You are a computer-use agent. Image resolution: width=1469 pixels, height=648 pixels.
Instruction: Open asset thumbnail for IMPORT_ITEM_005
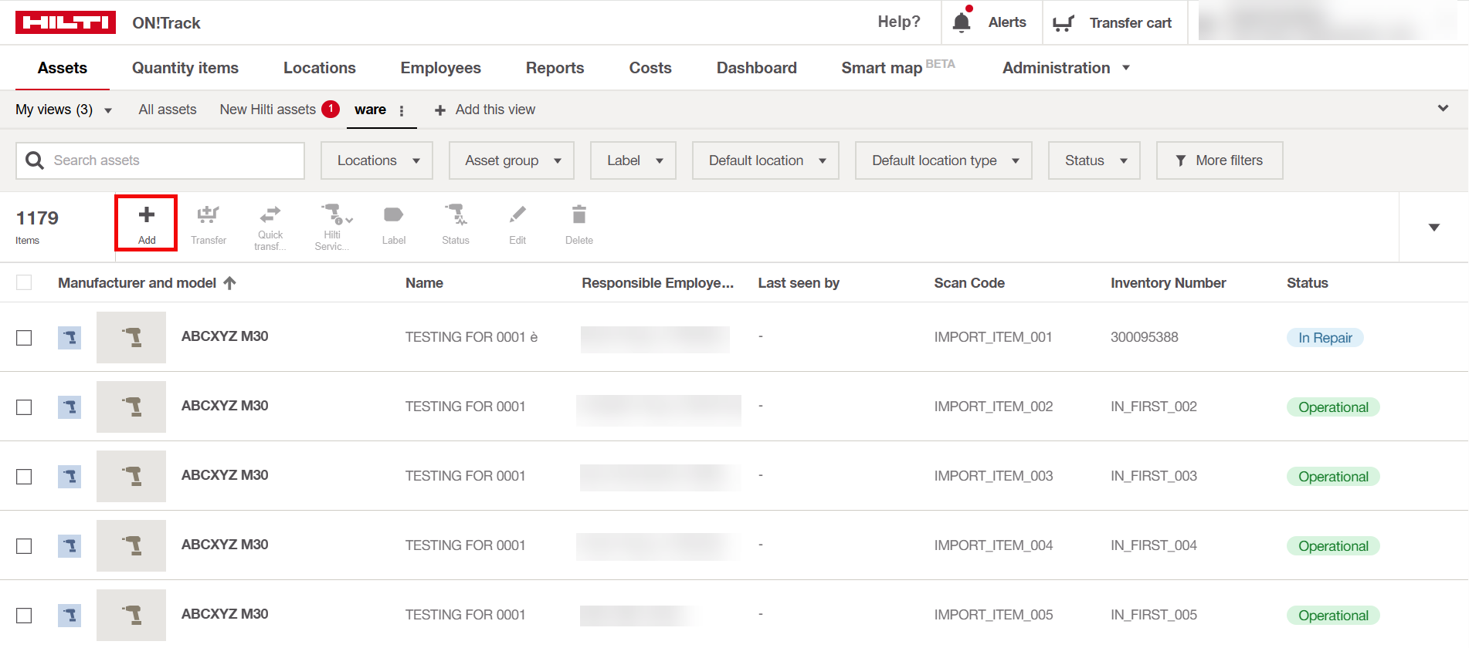tap(131, 615)
